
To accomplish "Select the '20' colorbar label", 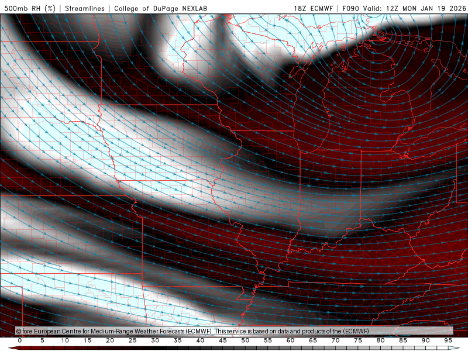I will pos(110,340).
